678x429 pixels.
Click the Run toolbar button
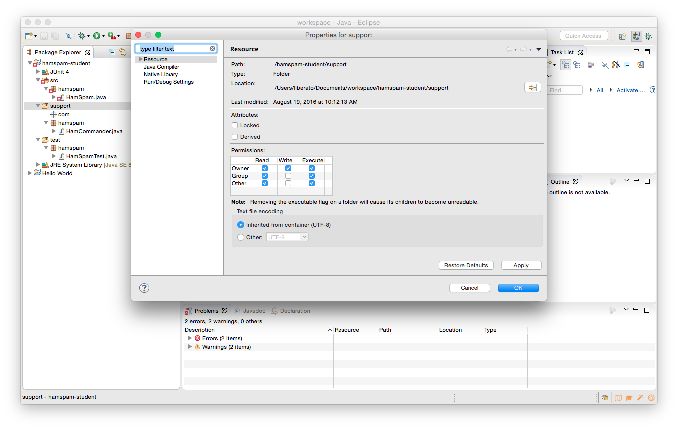pos(97,36)
